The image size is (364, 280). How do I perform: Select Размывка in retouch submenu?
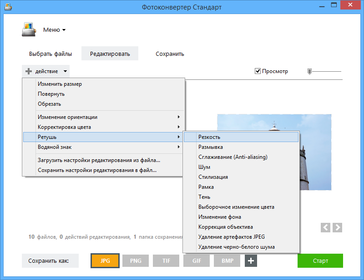[241, 147]
